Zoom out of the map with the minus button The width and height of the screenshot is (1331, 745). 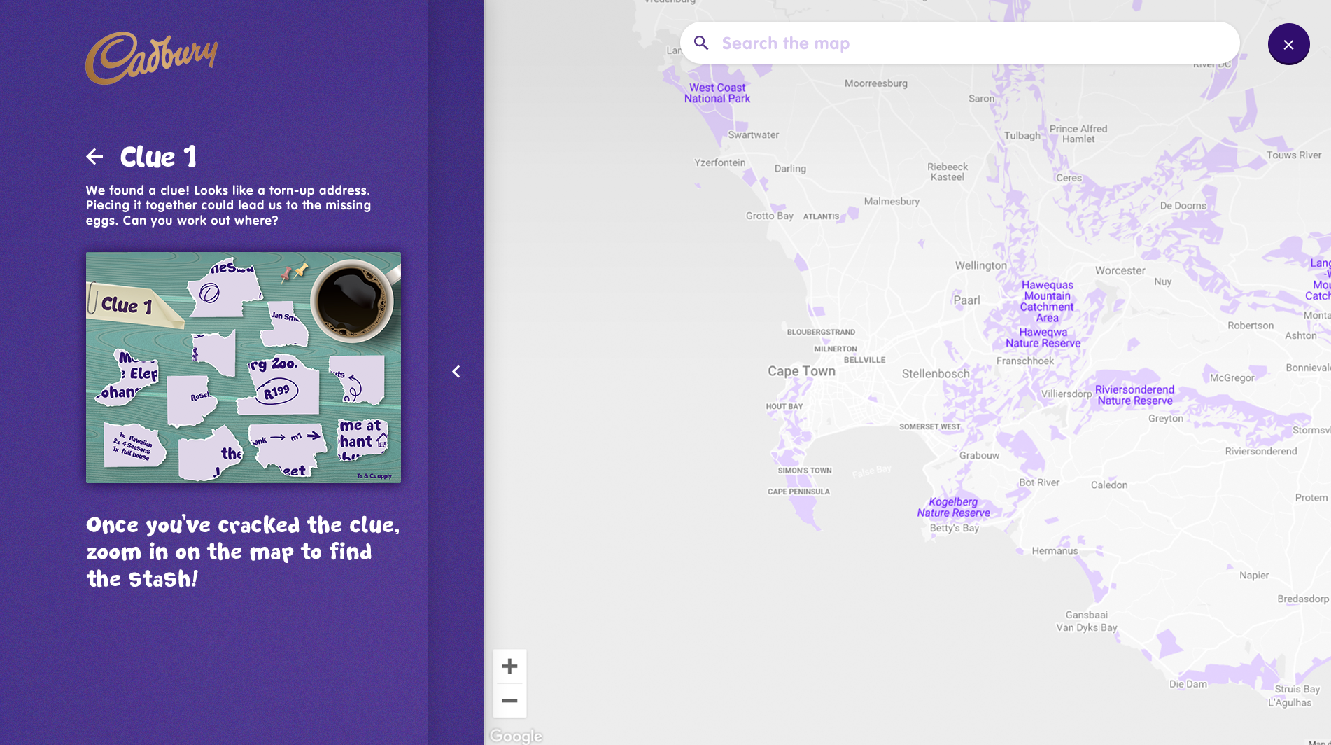click(509, 701)
